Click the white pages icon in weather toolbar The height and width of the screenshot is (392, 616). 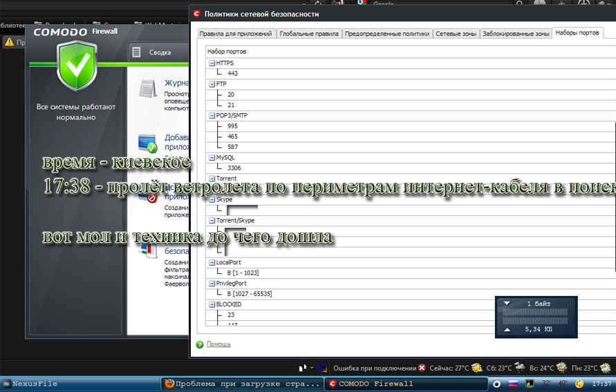(x=303, y=368)
